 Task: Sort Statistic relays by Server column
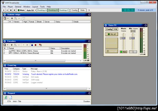coord(49,22)
